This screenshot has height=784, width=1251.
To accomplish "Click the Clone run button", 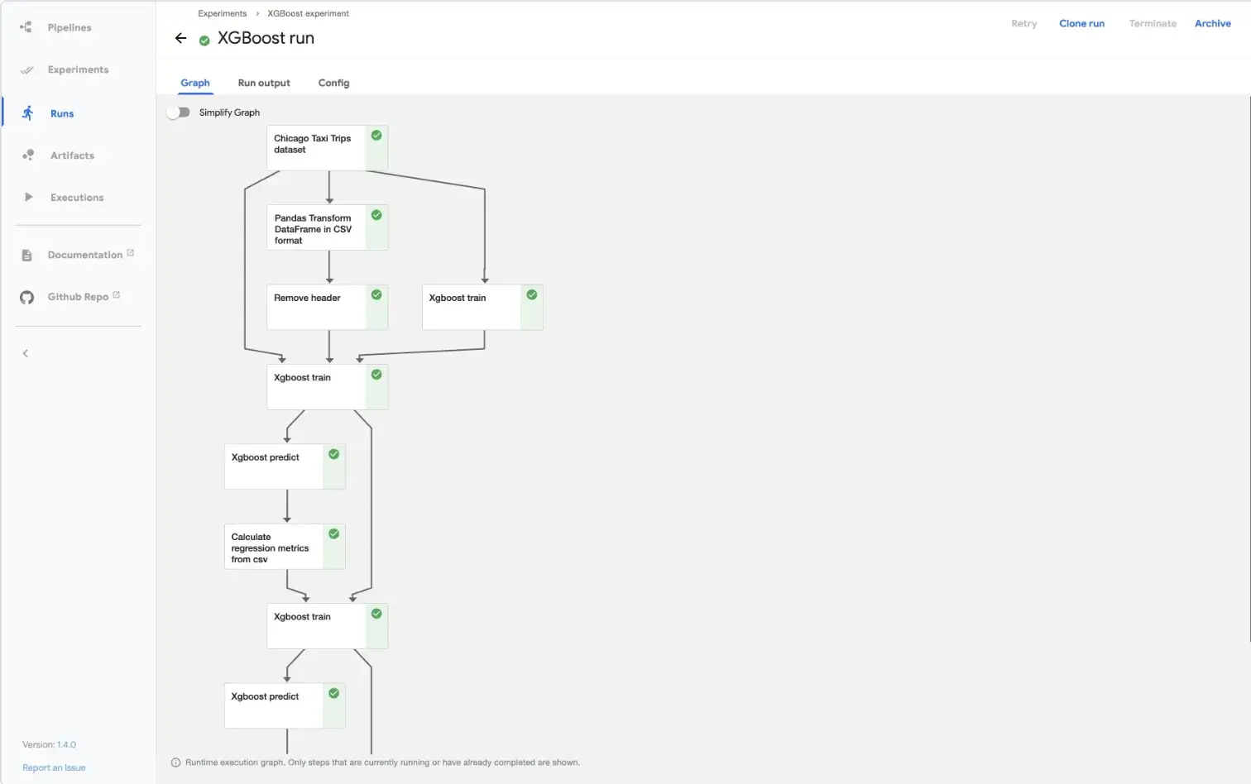I will pyautogui.click(x=1081, y=24).
